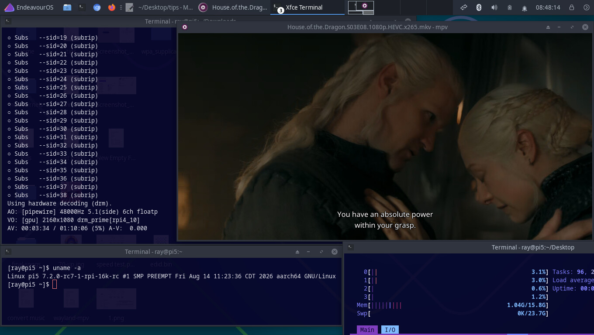This screenshot has width=594, height=335.
Task: Click "Using hardware decoding (drm)." line
Action: click(x=60, y=203)
